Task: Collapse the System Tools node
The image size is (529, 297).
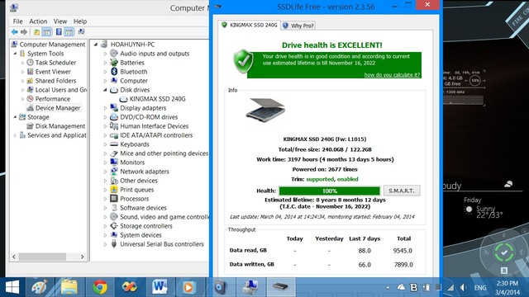Action: tap(15, 54)
